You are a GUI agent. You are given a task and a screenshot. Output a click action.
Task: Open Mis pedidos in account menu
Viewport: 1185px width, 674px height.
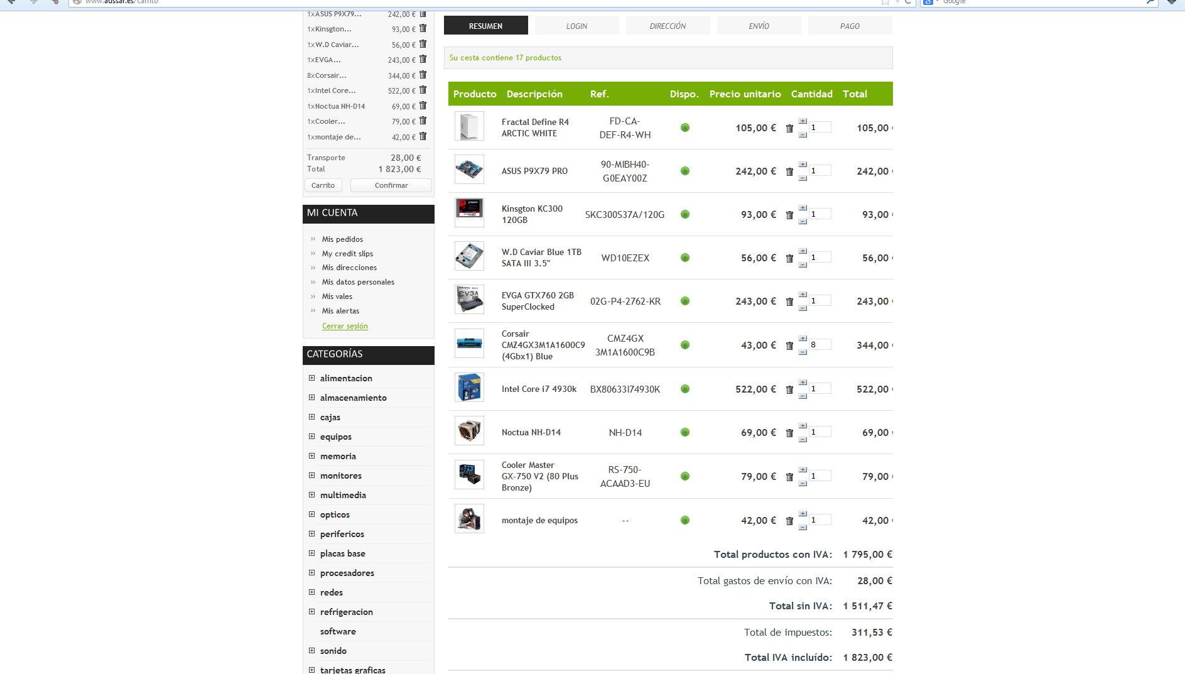pyautogui.click(x=342, y=239)
